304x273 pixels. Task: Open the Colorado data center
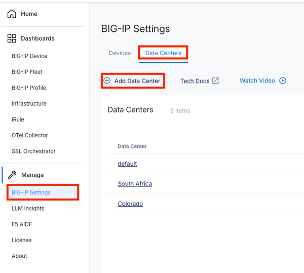point(130,204)
